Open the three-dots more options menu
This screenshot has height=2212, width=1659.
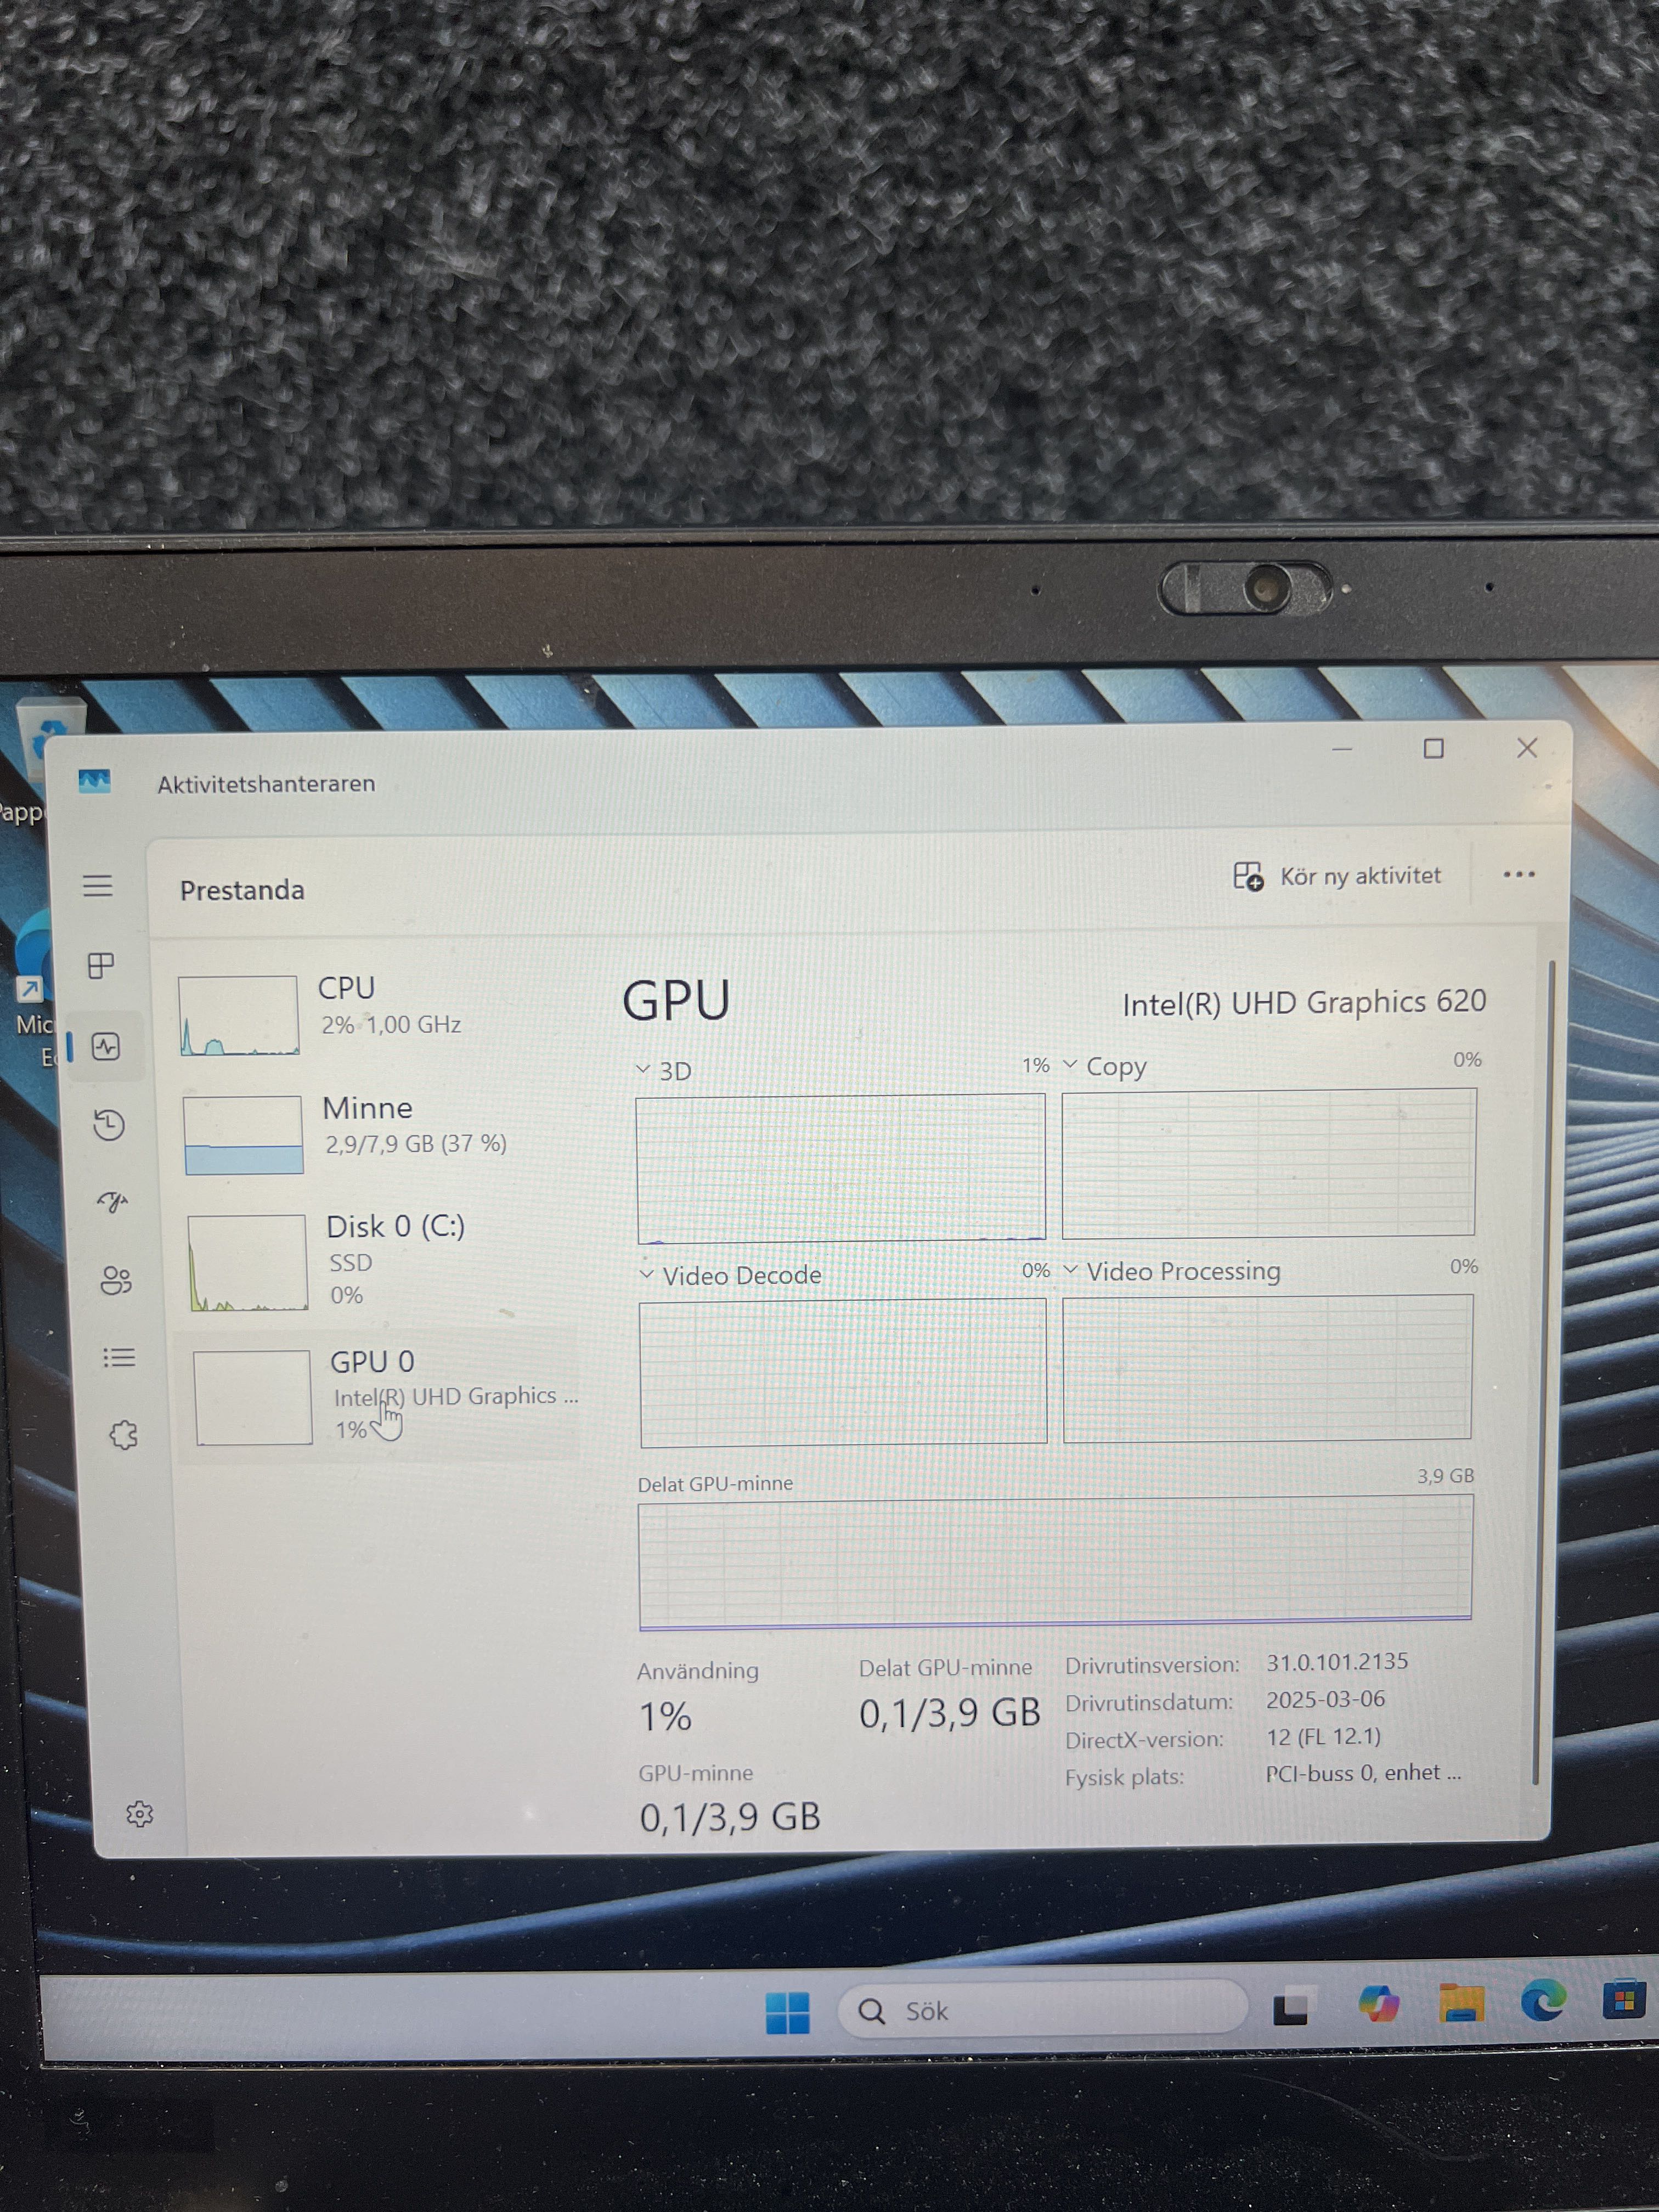(x=1518, y=874)
